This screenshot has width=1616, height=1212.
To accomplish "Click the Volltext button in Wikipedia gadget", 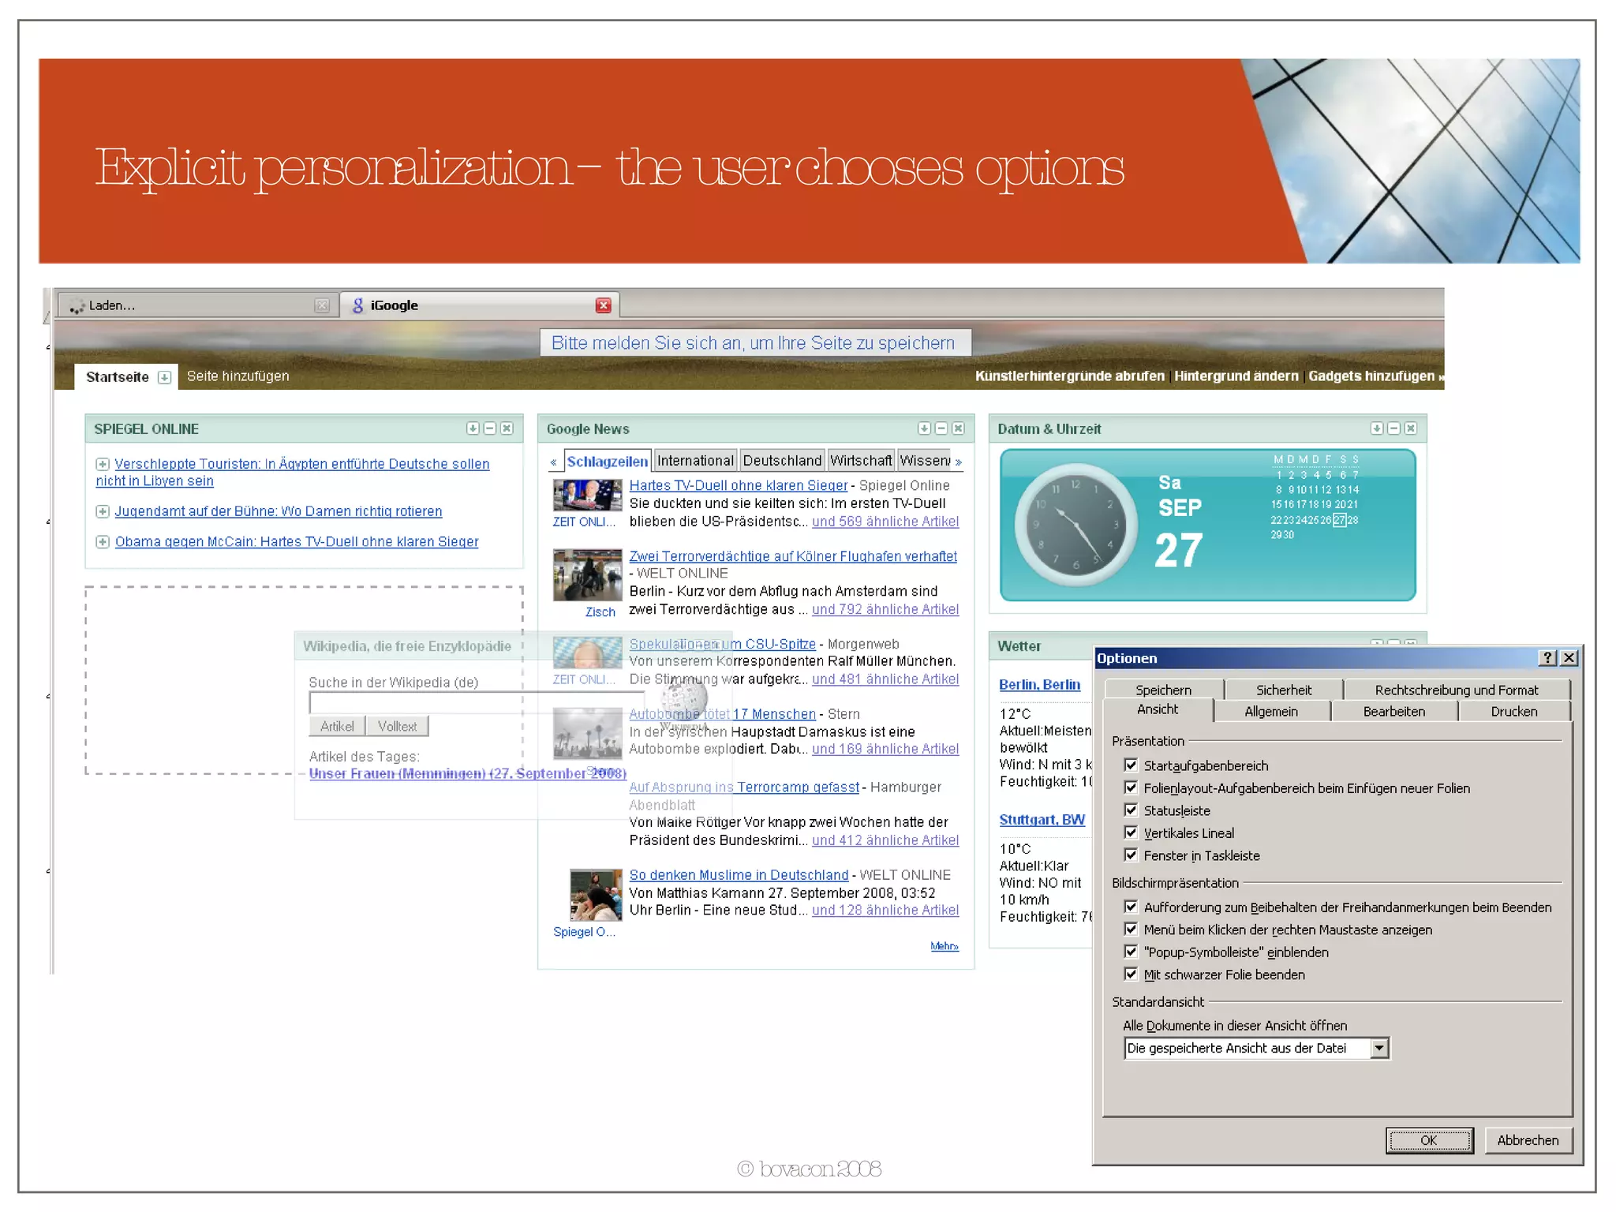I will [x=397, y=726].
